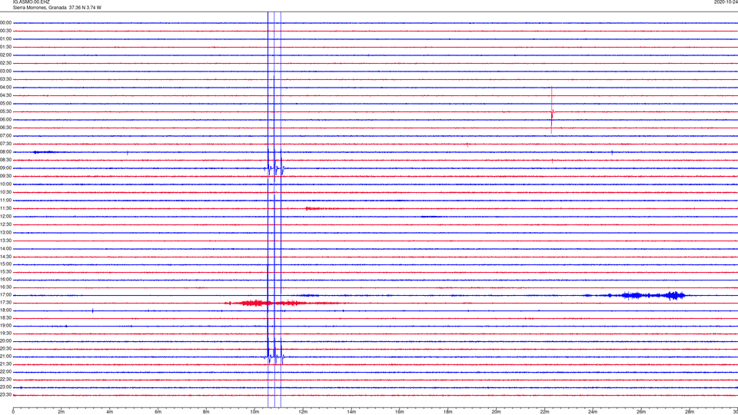Viewport: 738px width, 415px height.
Task: Click the station code IG.ASMO.00.EHZ header
Action: [31, 2]
